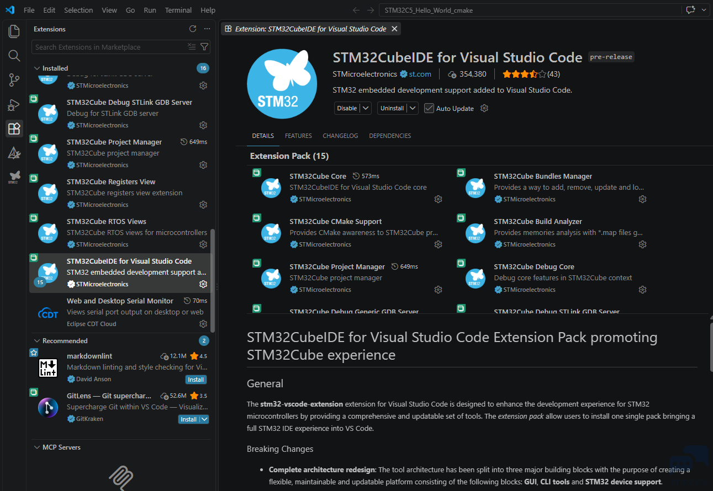713x491 pixels.
Task: Click the STM32C5_Hello_World_cmake command center box
Action: click(x=530, y=10)
